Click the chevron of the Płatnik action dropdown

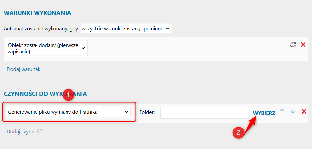pos(126,112)
